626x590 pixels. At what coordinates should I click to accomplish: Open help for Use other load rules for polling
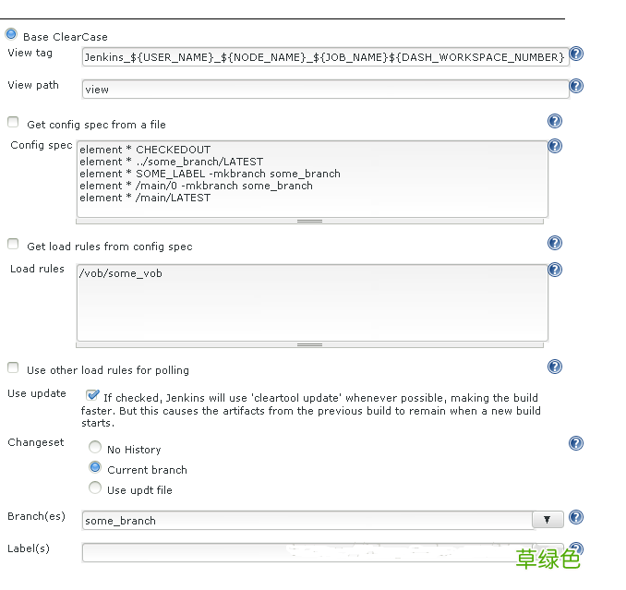point(555,367)
